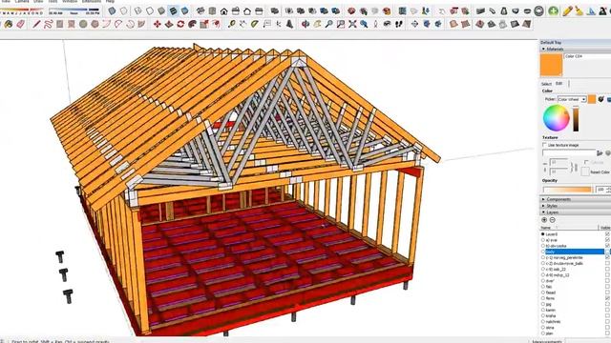Screen dimensions: 611x343
Task: Toggle visibility checkbox for dver layer
Action: point(607,281)
